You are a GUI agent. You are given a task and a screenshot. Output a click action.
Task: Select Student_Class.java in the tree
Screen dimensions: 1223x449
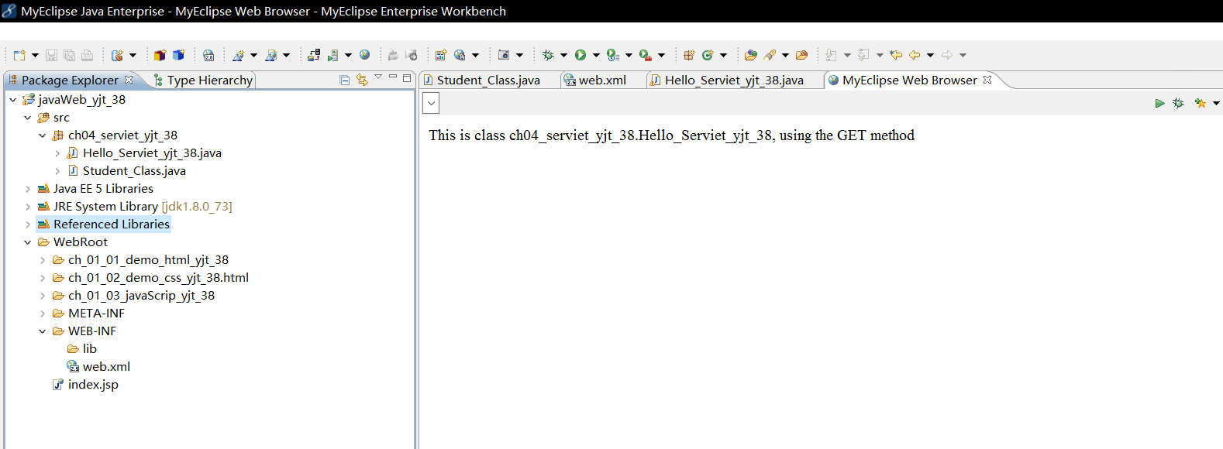pos(134,171)
